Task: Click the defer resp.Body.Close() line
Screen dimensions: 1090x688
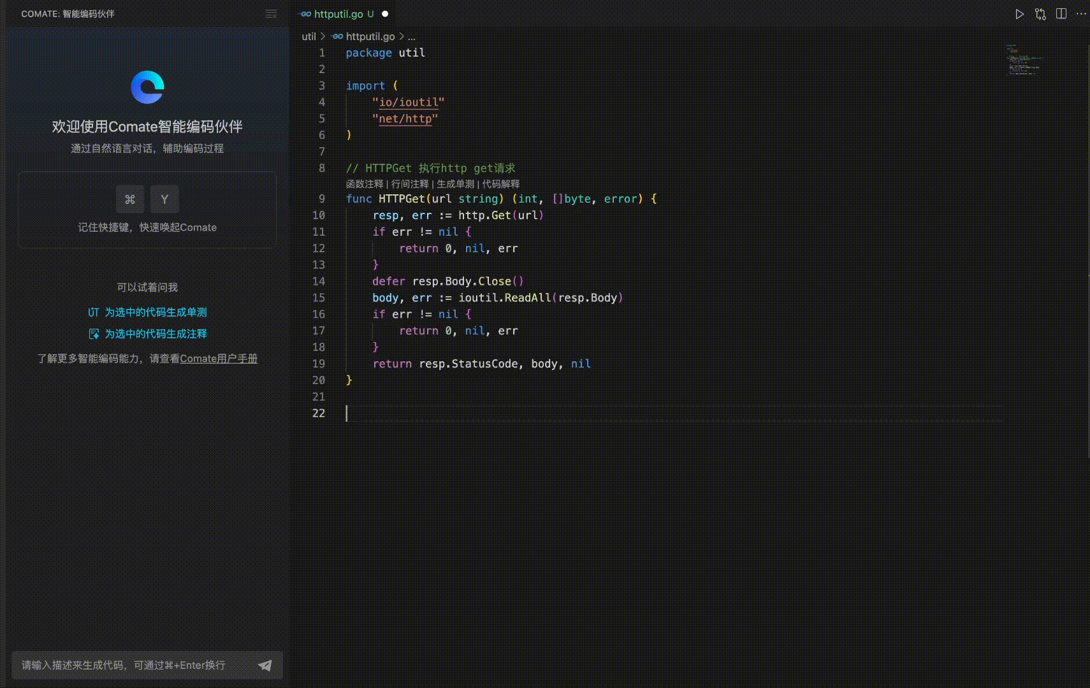Action: (x=448, y=281)
